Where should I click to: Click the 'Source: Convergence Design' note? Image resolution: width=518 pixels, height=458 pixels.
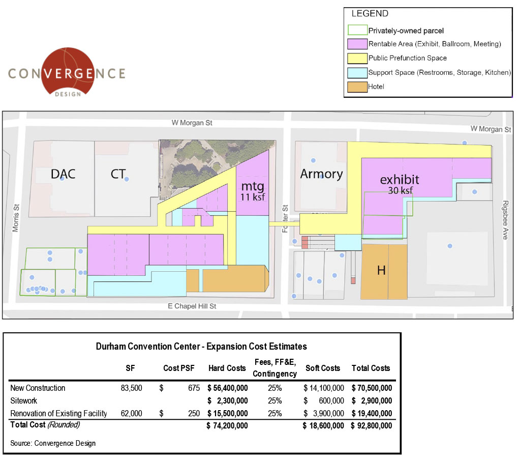click(53, 443)
